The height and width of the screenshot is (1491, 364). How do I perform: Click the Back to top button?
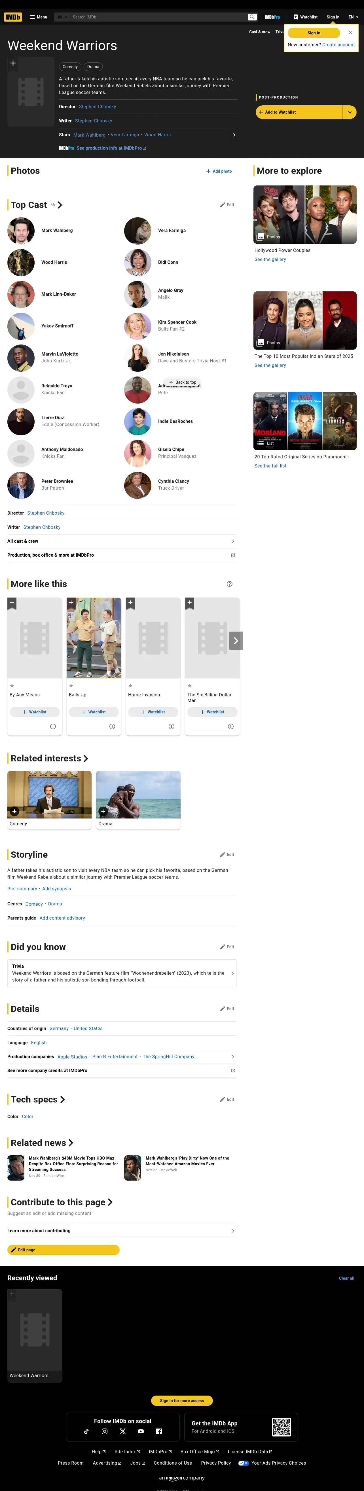pos(182,382)
